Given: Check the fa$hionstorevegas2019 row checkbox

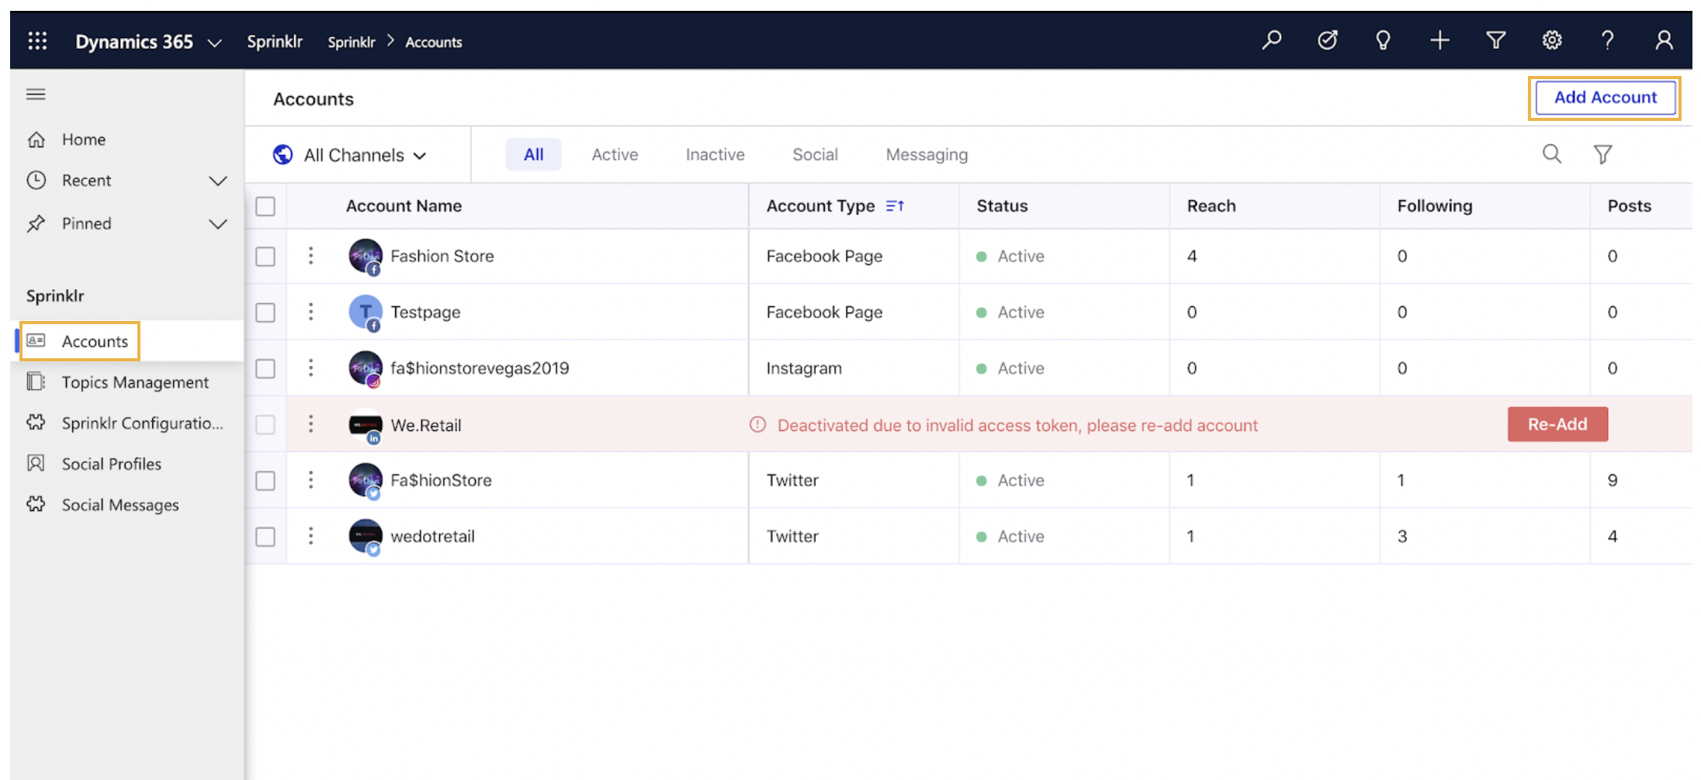Looking at the screenshot, I should click(x=265, y=368).
